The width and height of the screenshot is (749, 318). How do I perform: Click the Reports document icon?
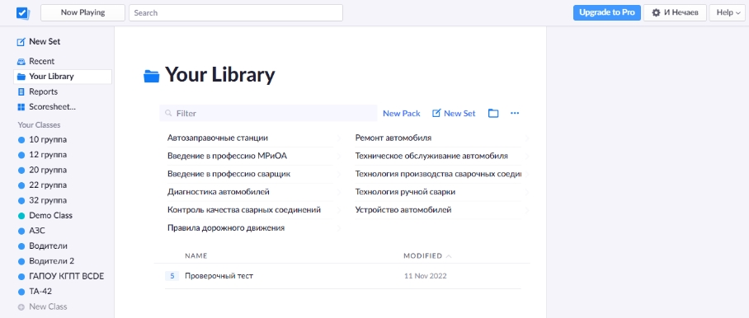click(21, 92)
